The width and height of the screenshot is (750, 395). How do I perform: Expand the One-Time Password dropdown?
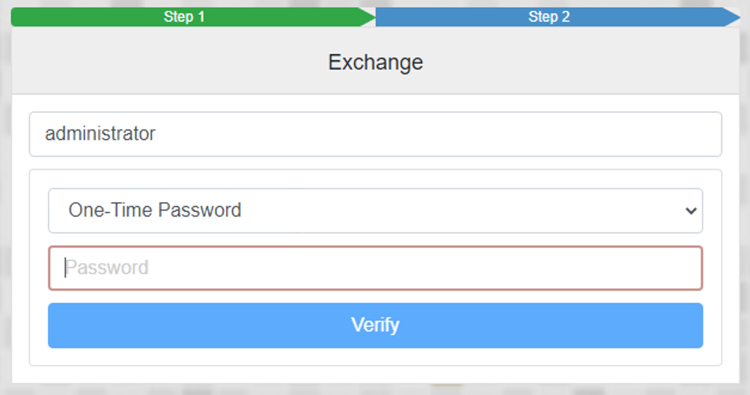(x=375, y=211)
